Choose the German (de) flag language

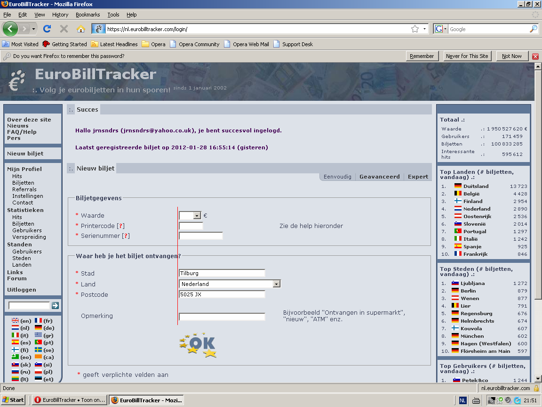pyautogui.click(x=39, y=328)
